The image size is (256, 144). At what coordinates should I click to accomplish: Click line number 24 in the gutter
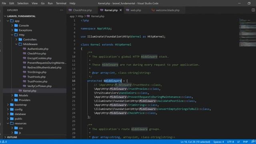tap(74, 113)
